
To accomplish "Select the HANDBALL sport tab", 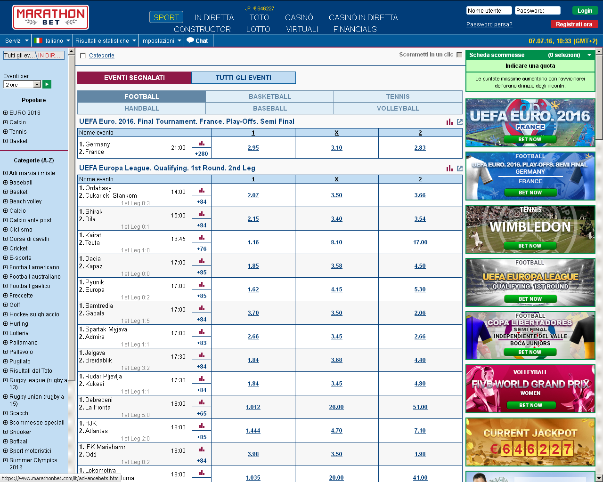I will pos(142,108).
